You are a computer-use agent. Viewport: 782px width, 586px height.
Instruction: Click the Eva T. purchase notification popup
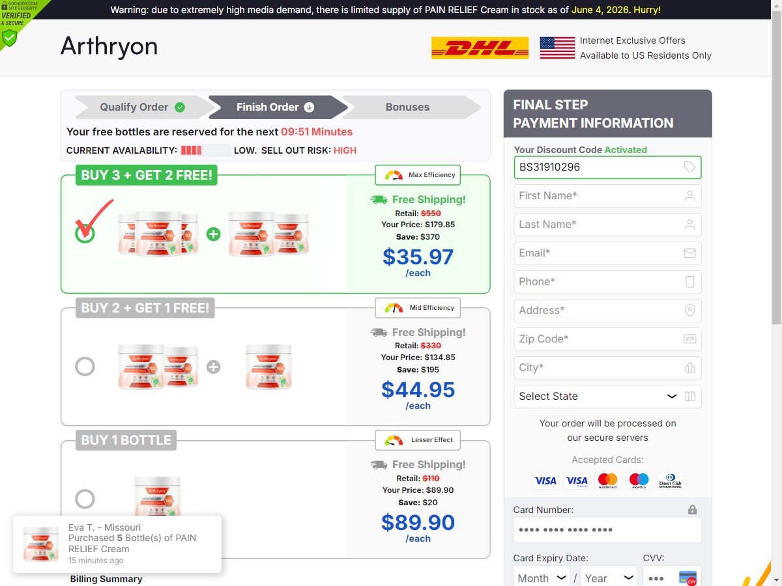click(x=117, y=544)
